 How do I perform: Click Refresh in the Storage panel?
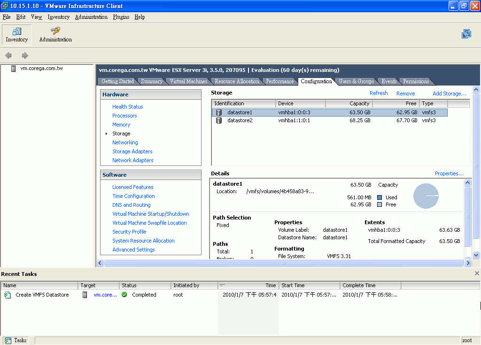[x=379, y=94]
